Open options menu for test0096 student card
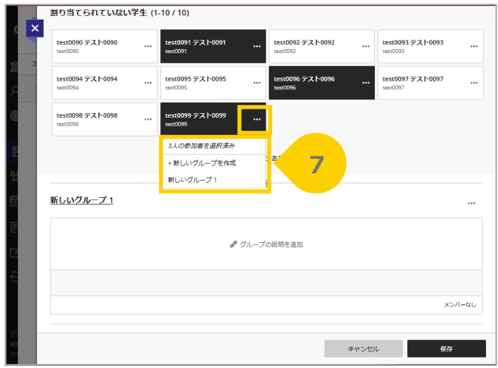The image size is (498, 368). tap(366, 83)
